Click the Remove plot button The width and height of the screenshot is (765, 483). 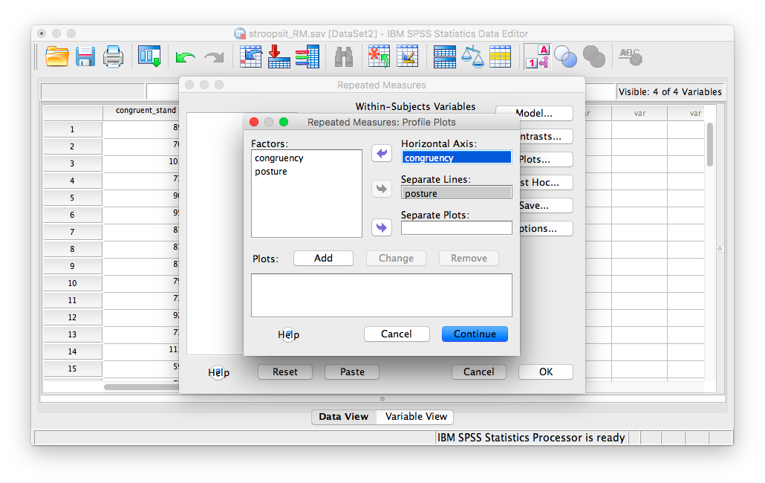coord(469,258)
